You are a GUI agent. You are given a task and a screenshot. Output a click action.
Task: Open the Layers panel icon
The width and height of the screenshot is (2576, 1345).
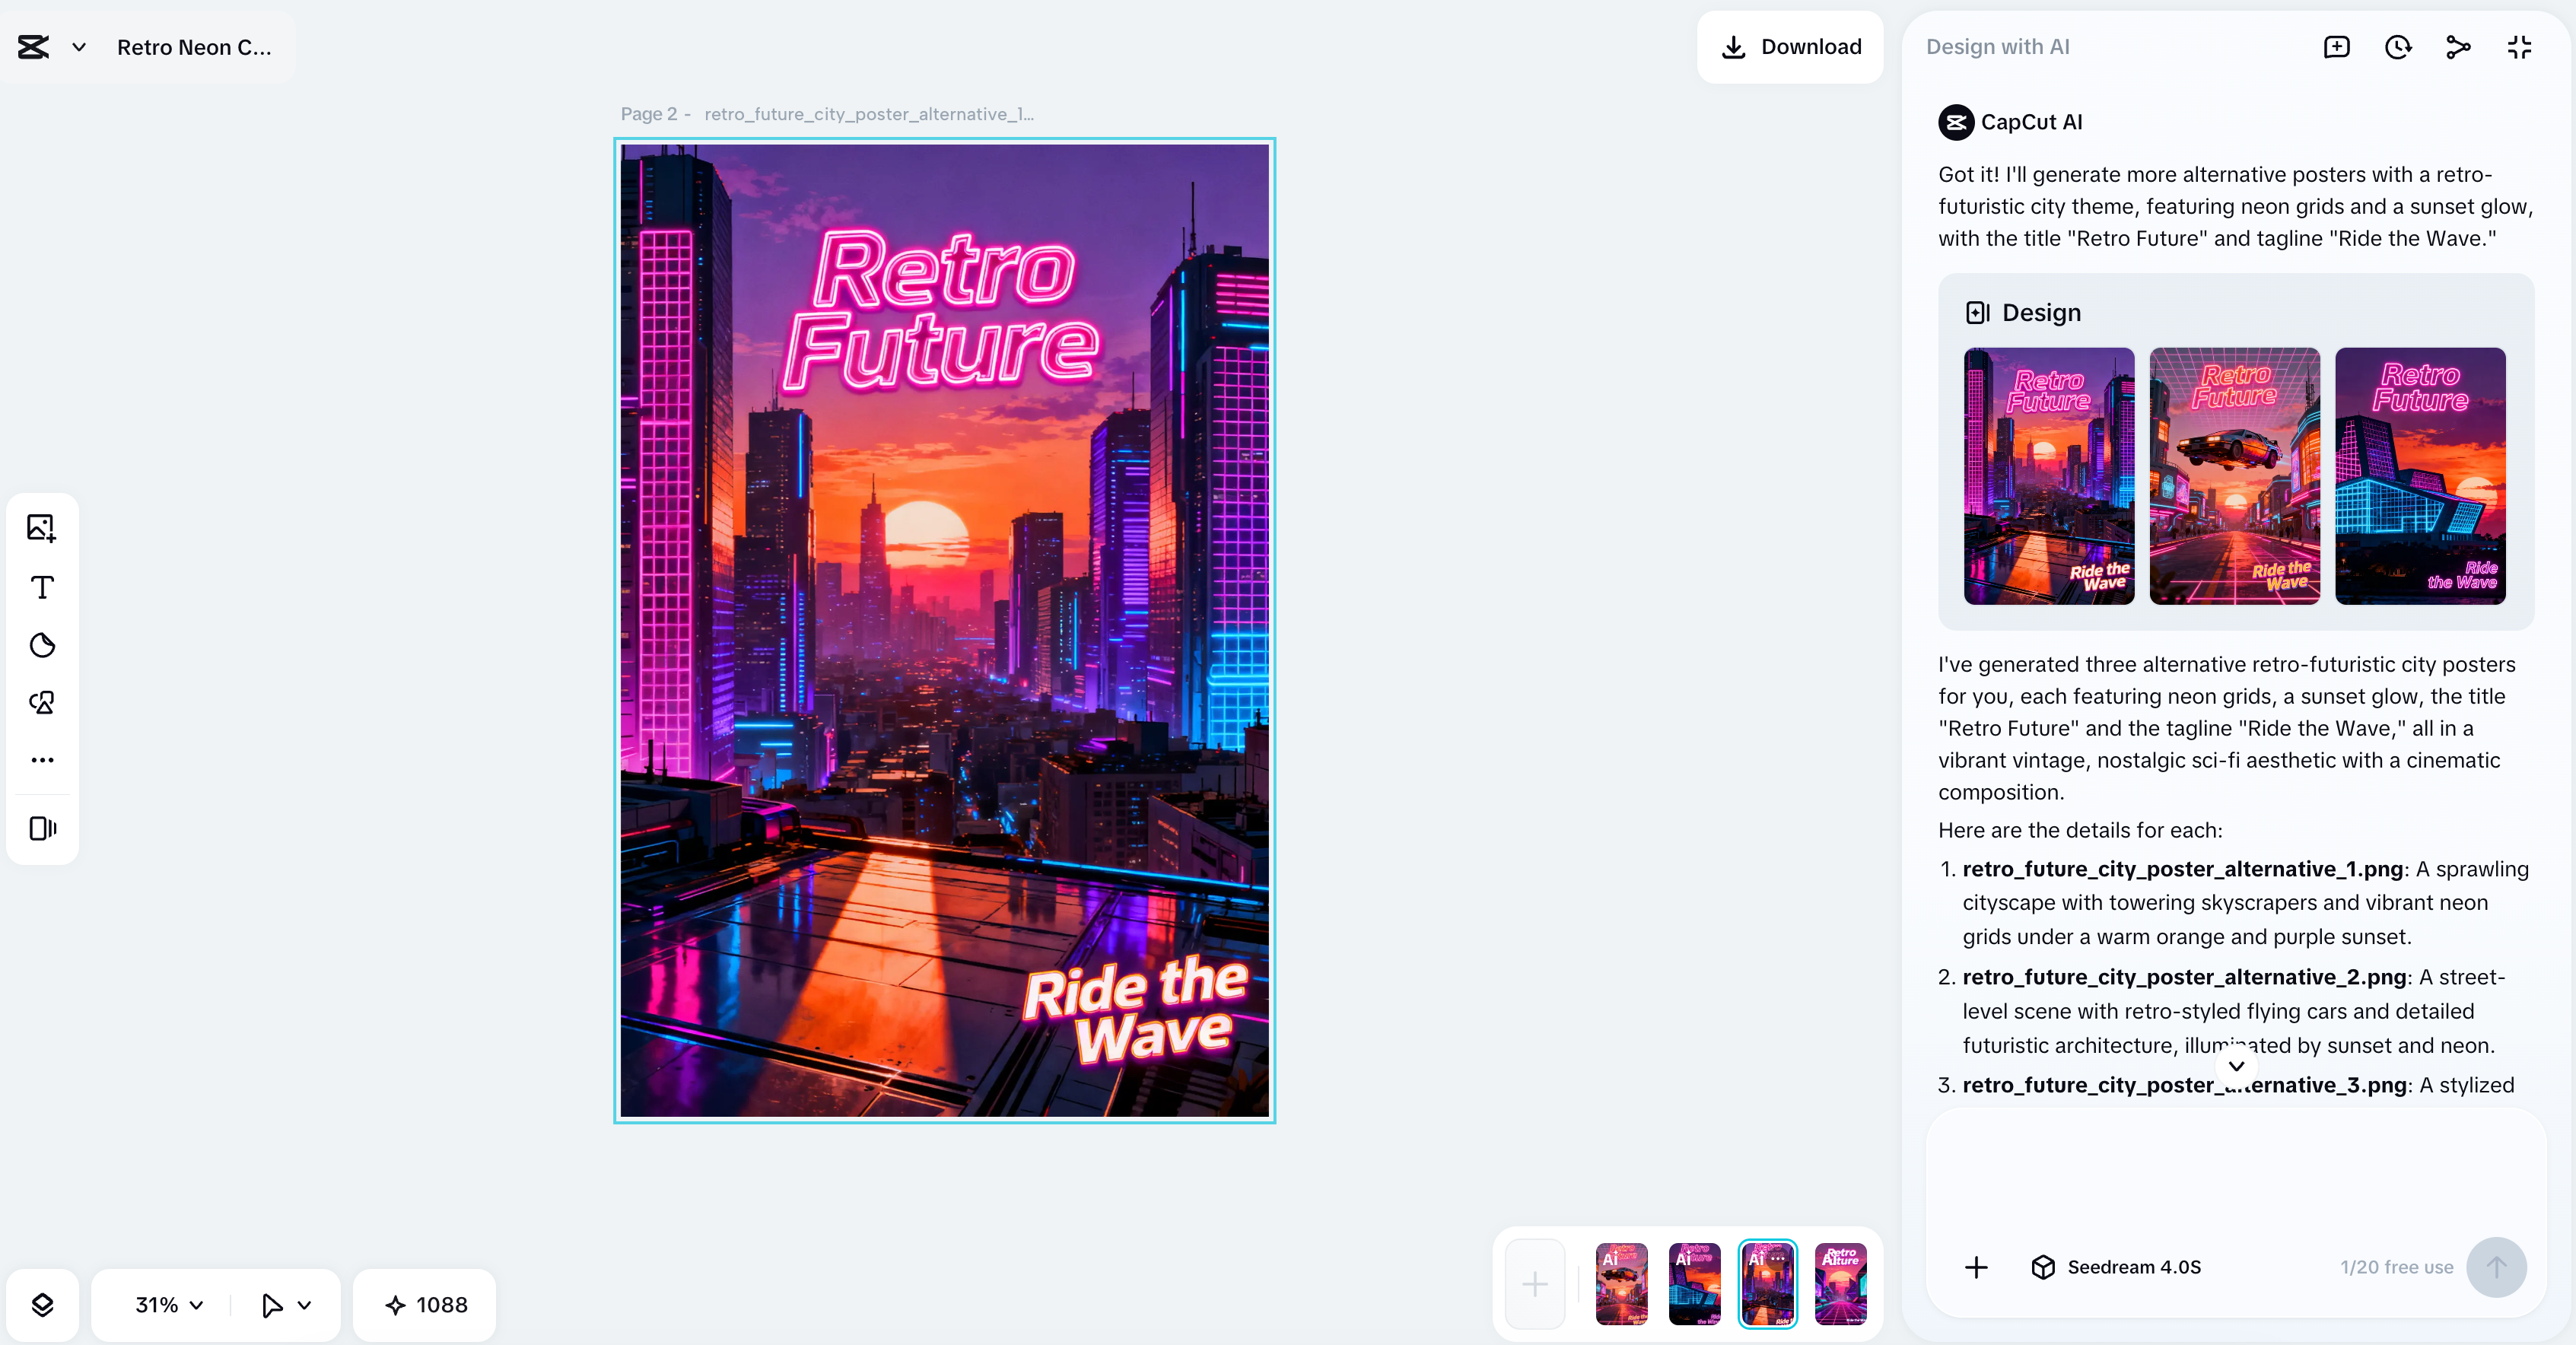tap(42, 1304)
